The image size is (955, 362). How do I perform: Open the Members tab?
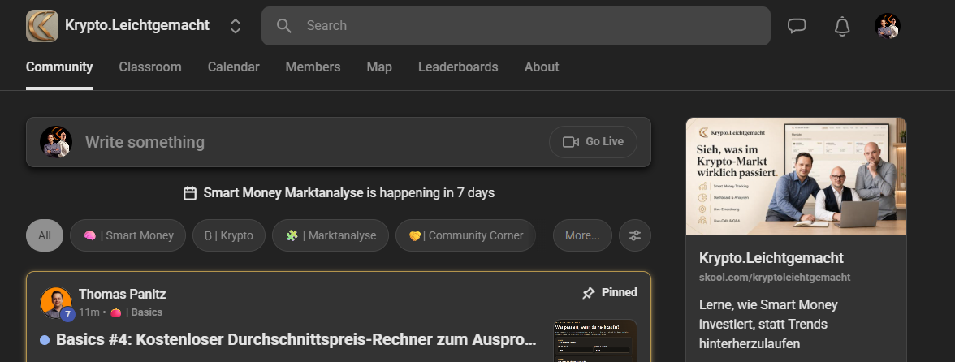coord(313,67)
